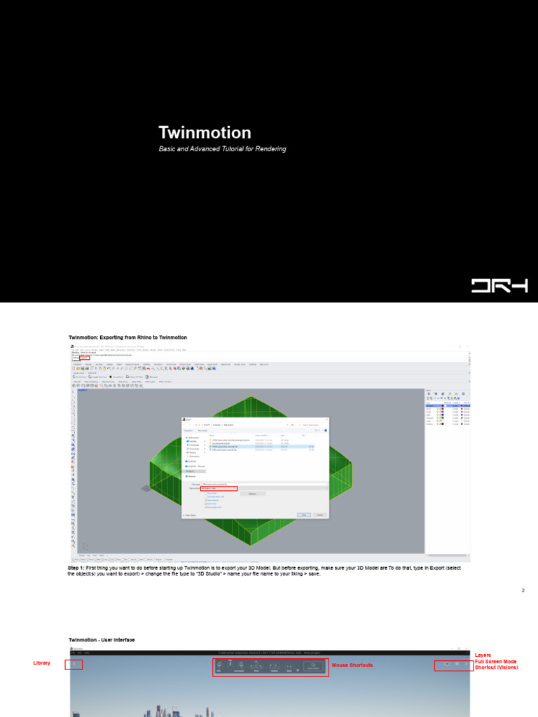Toggle the last save option checkbox under file type
The image size is (538, 717).
[206, 507]
